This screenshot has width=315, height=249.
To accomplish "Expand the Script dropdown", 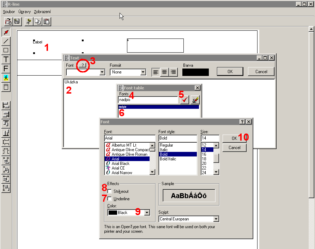I will 216,219.
